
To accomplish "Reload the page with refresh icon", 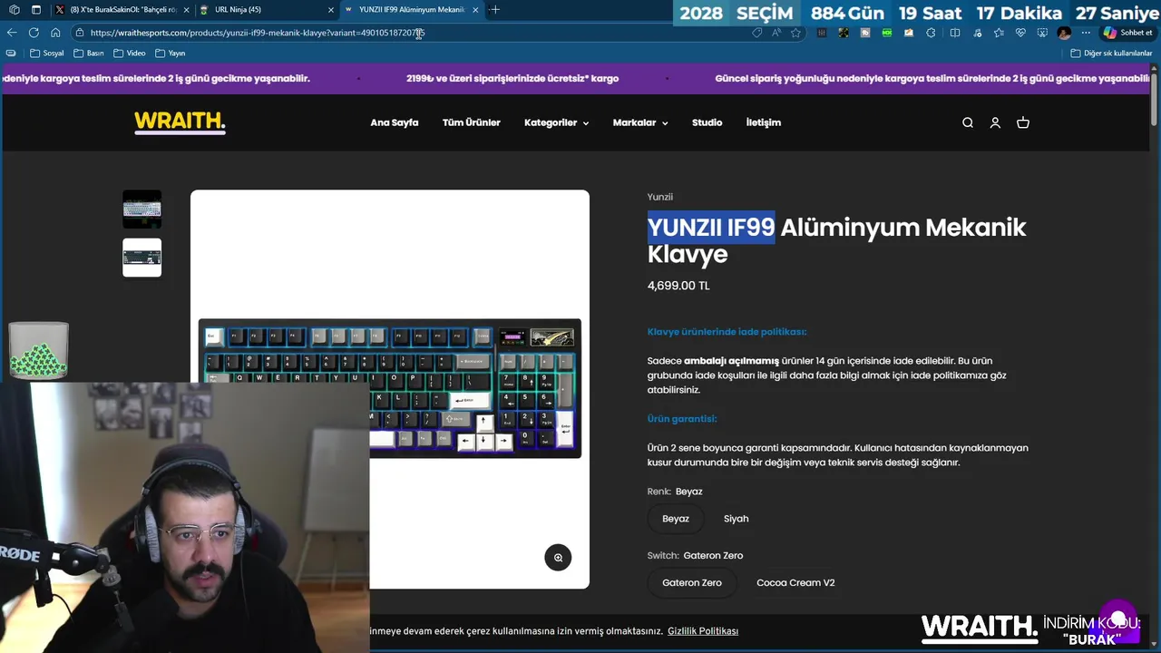I will click(x=34, y=33).
